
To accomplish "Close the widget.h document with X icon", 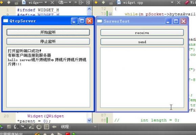I will [x=52, y=2].
